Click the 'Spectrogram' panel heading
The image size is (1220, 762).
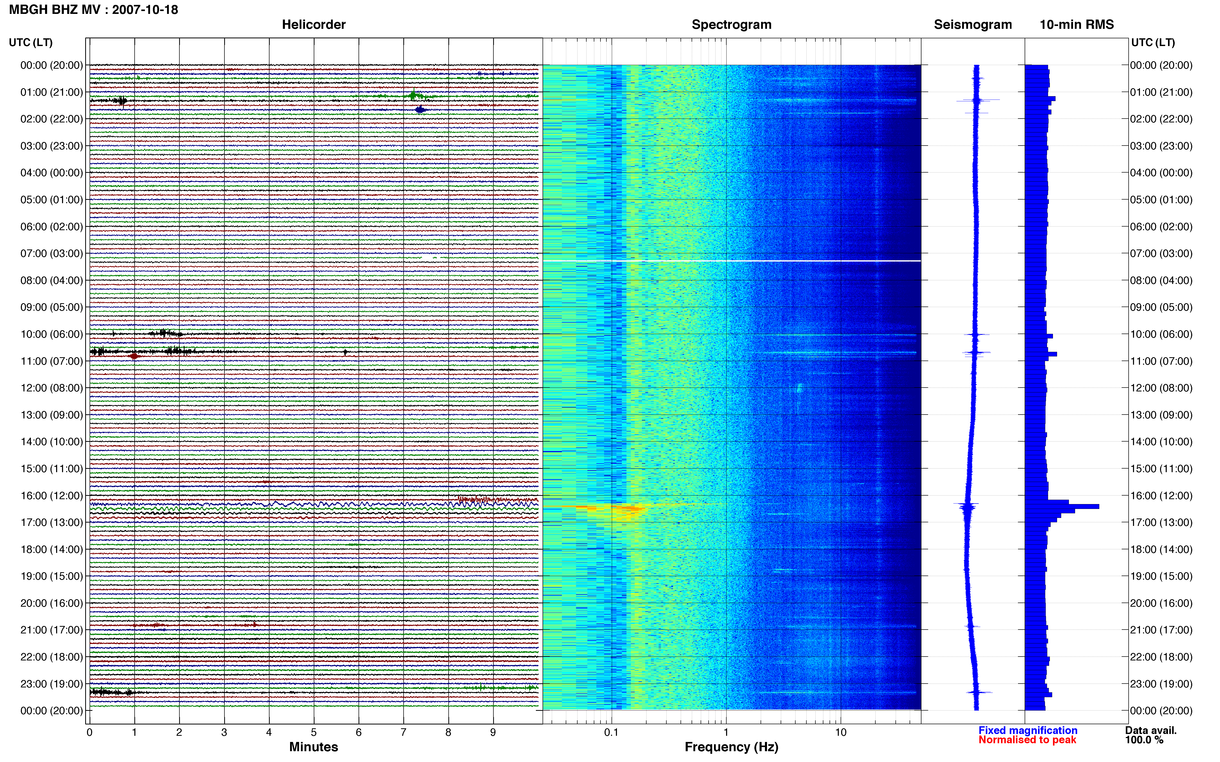[731, 25]
